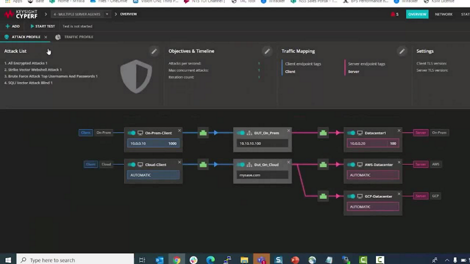Screen dimensions: 470x264
Task: Click the Cloud client tag
Action: (x=106, y=164)
